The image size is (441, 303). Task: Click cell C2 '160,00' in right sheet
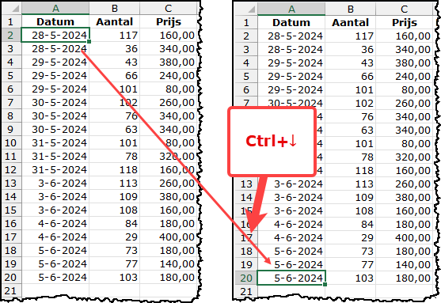coord(404,36)
